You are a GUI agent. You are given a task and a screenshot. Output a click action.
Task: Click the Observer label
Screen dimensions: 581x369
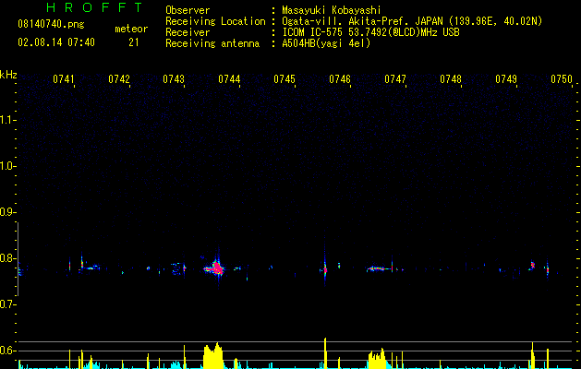point(188,10)
